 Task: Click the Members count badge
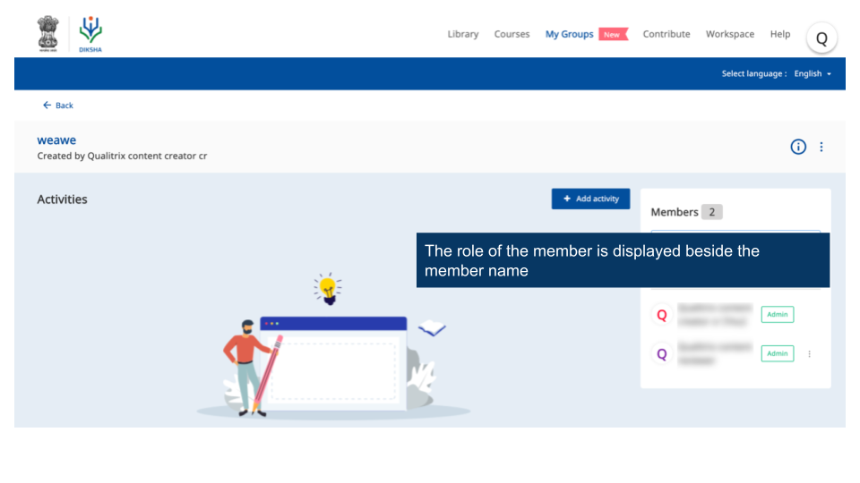(x=711, y=212)
